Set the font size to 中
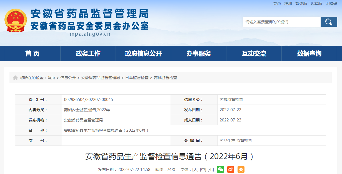The height and width of the screenshot is (174, 342). point(203,170)
